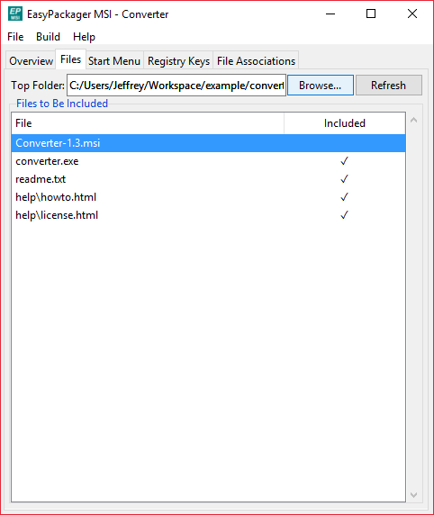Go to the File Associations tab
The width and height of the screenshot is (434, 515).
(x=256, y=60)
